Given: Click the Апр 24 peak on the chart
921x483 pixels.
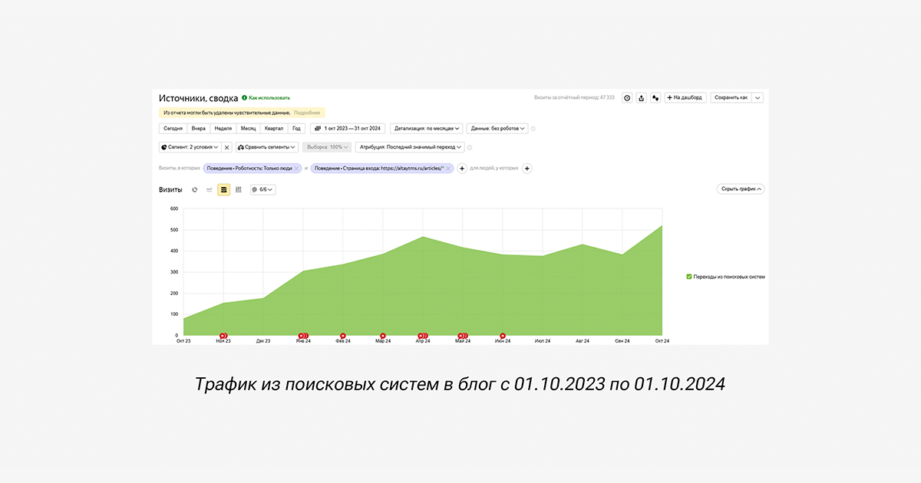Looking at the screenshot, I should tap(423, 237).
